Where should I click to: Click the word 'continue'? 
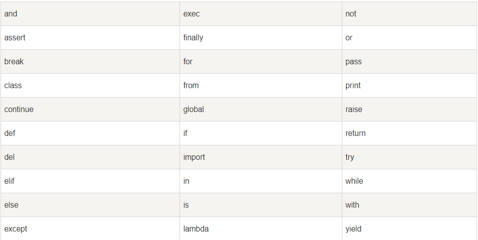[19, 110]
